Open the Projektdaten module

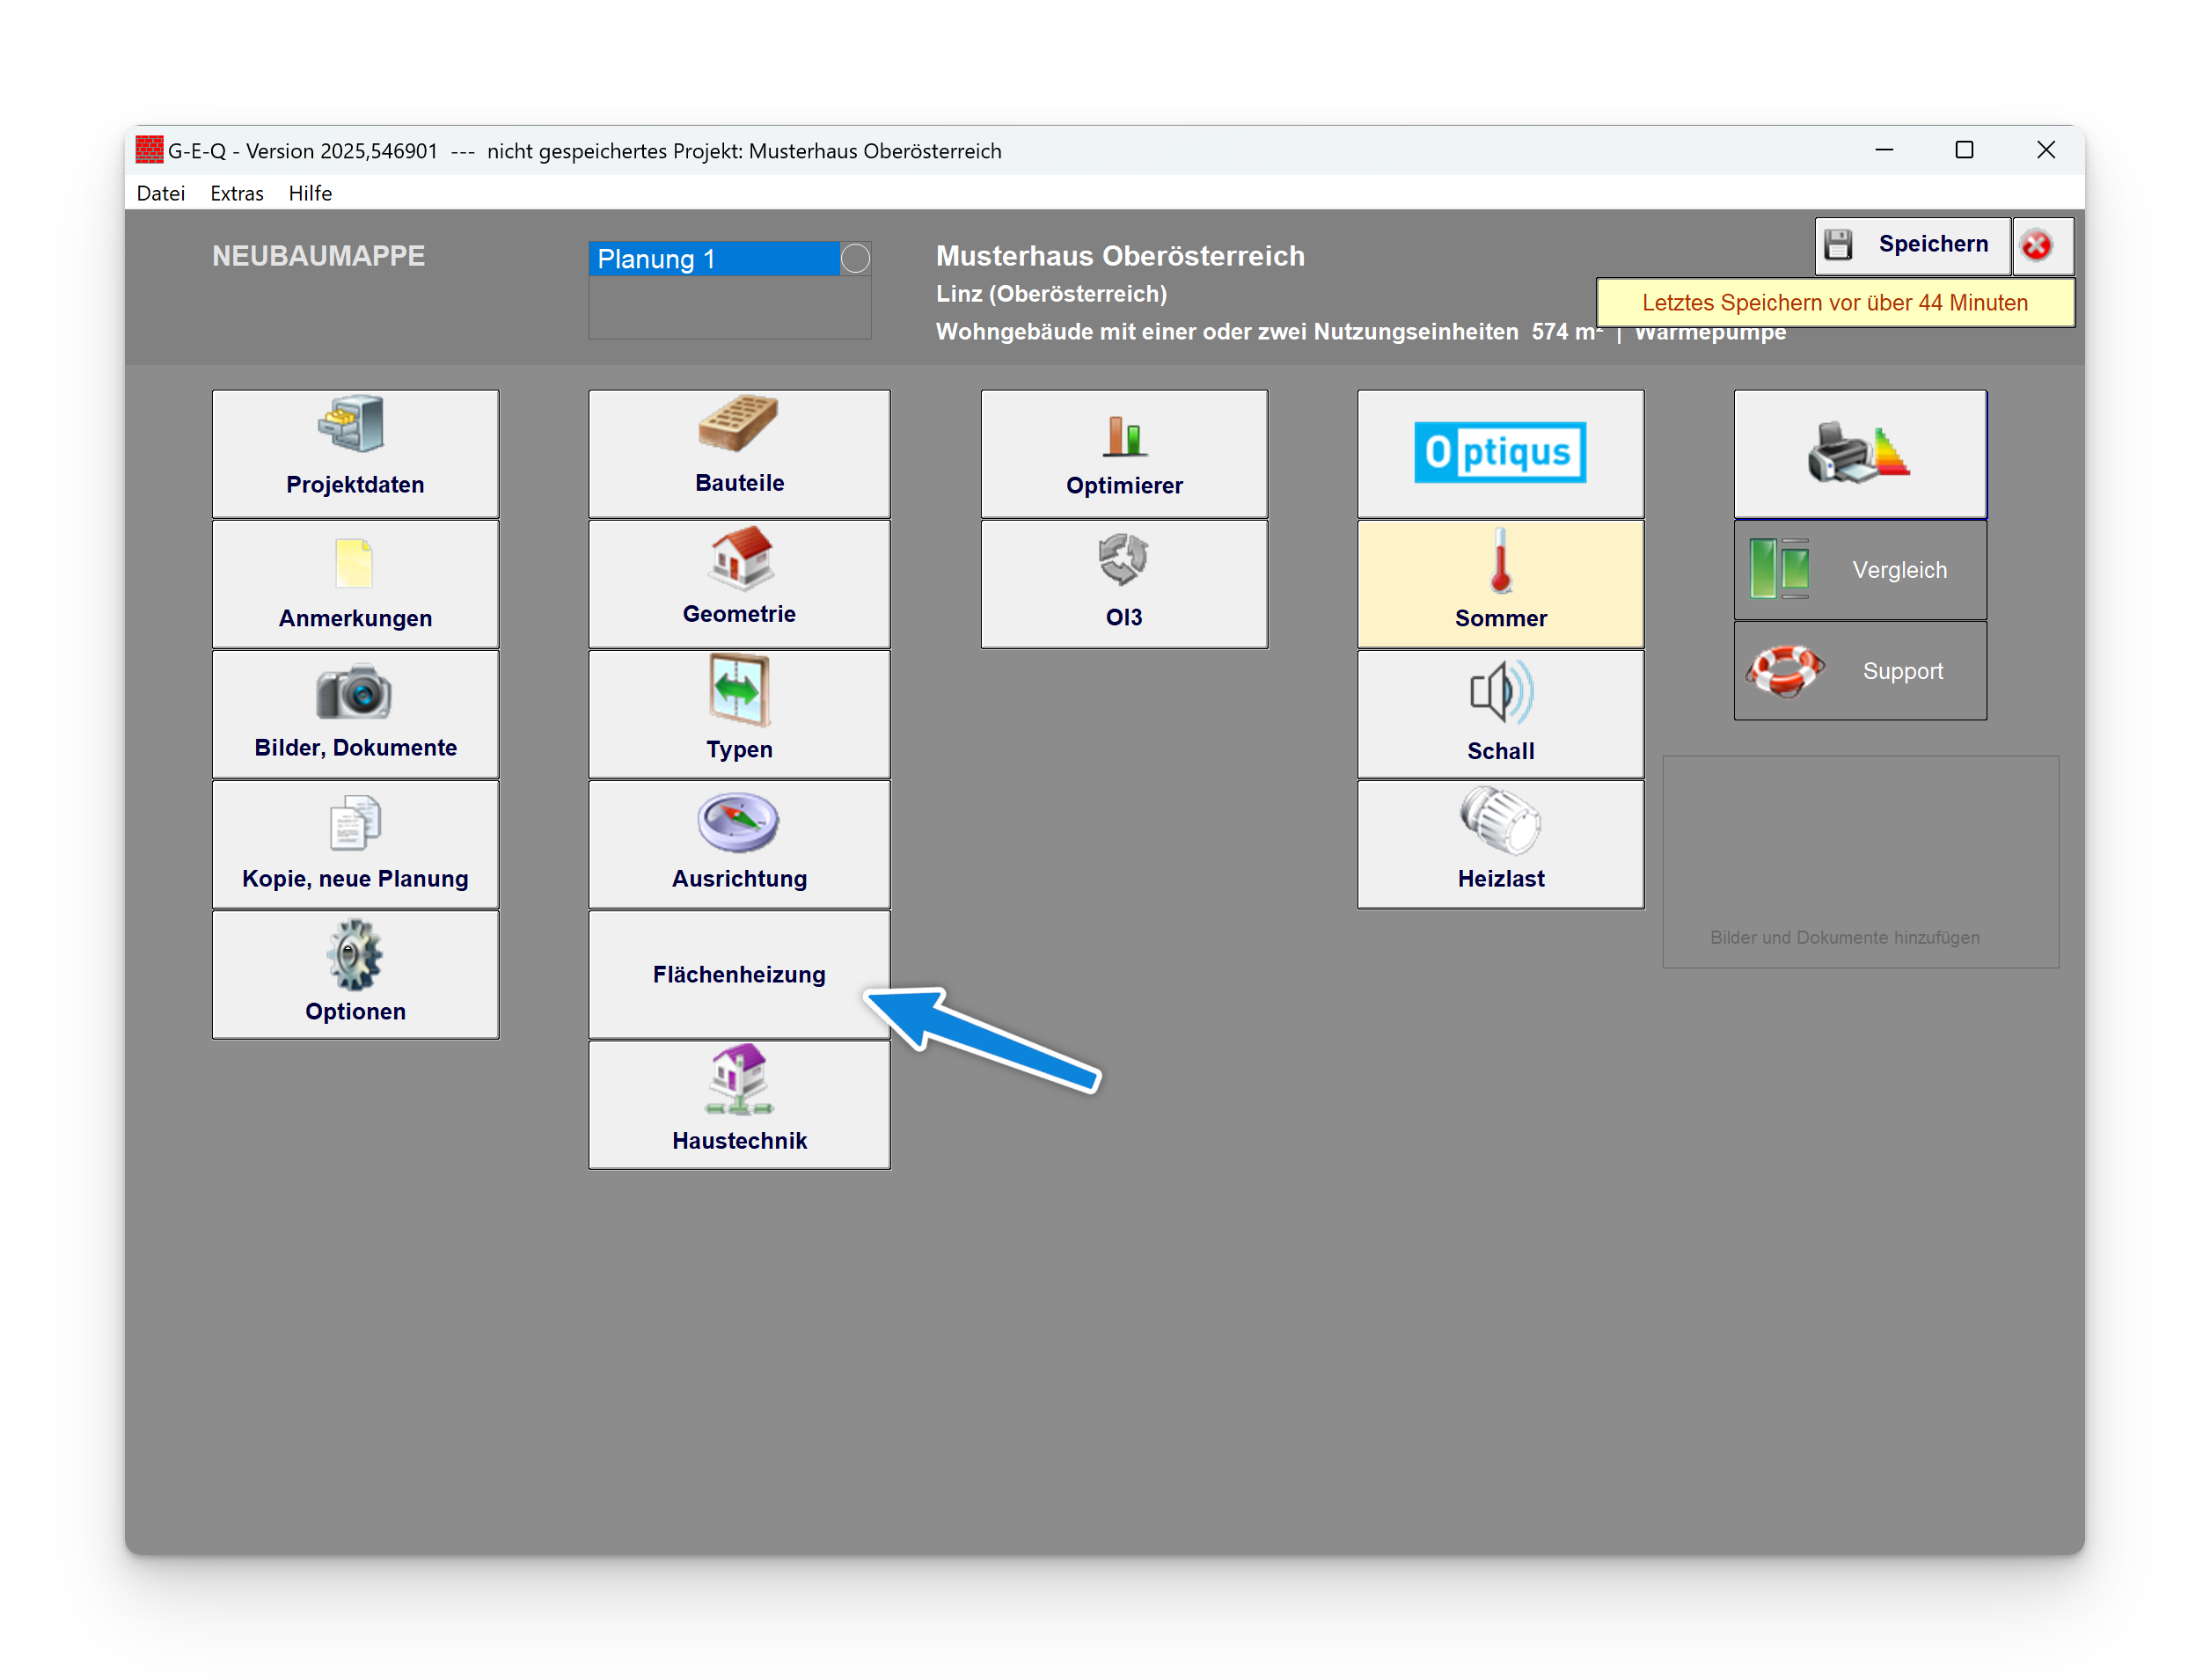coord(355,453)
